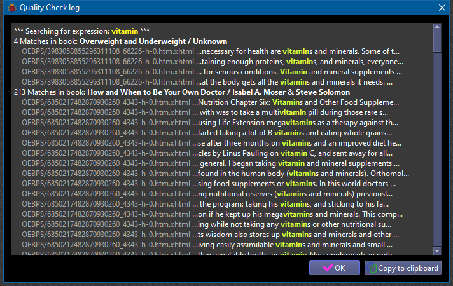Click the Quality Check bug icon in title bar
Image resolution: width=453 pixels, height=286 pixels.
coord(12,8)
